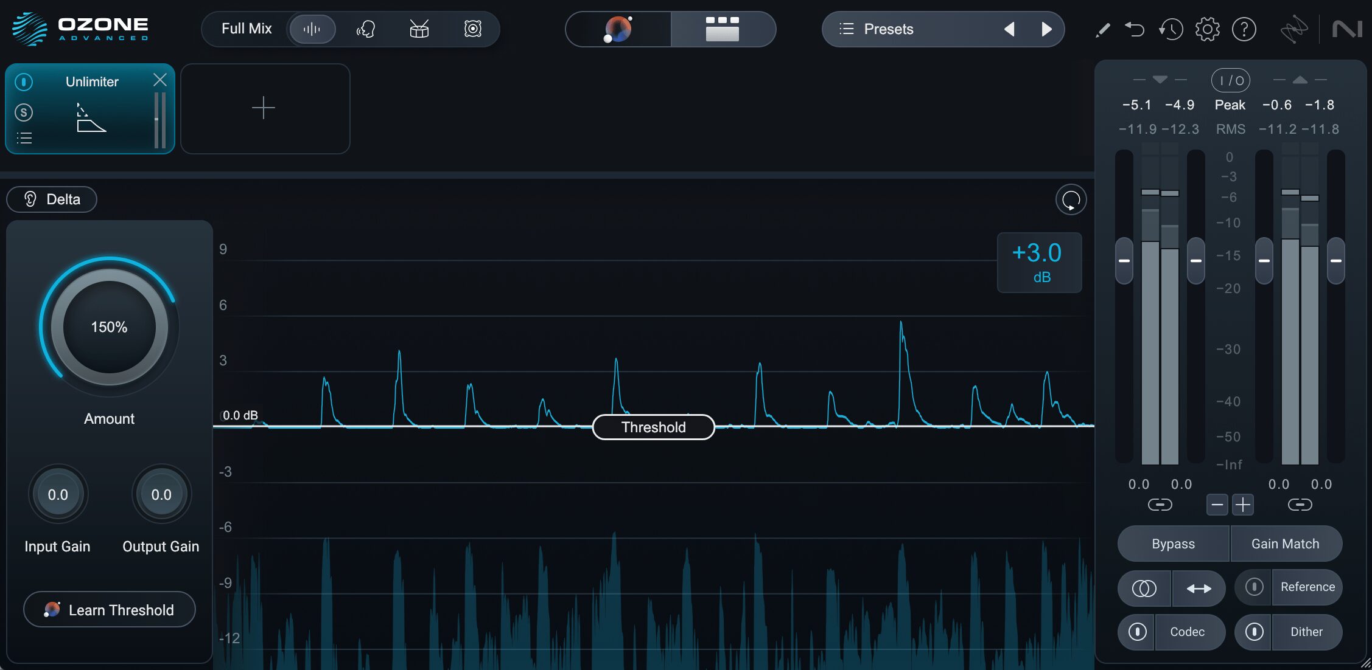Load the next preset arrow
The width and height of the screenshot is (1372, 670).
click(x=1046, y=29)
